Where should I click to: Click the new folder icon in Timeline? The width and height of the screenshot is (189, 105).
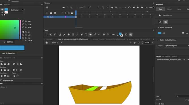[51, 13]
